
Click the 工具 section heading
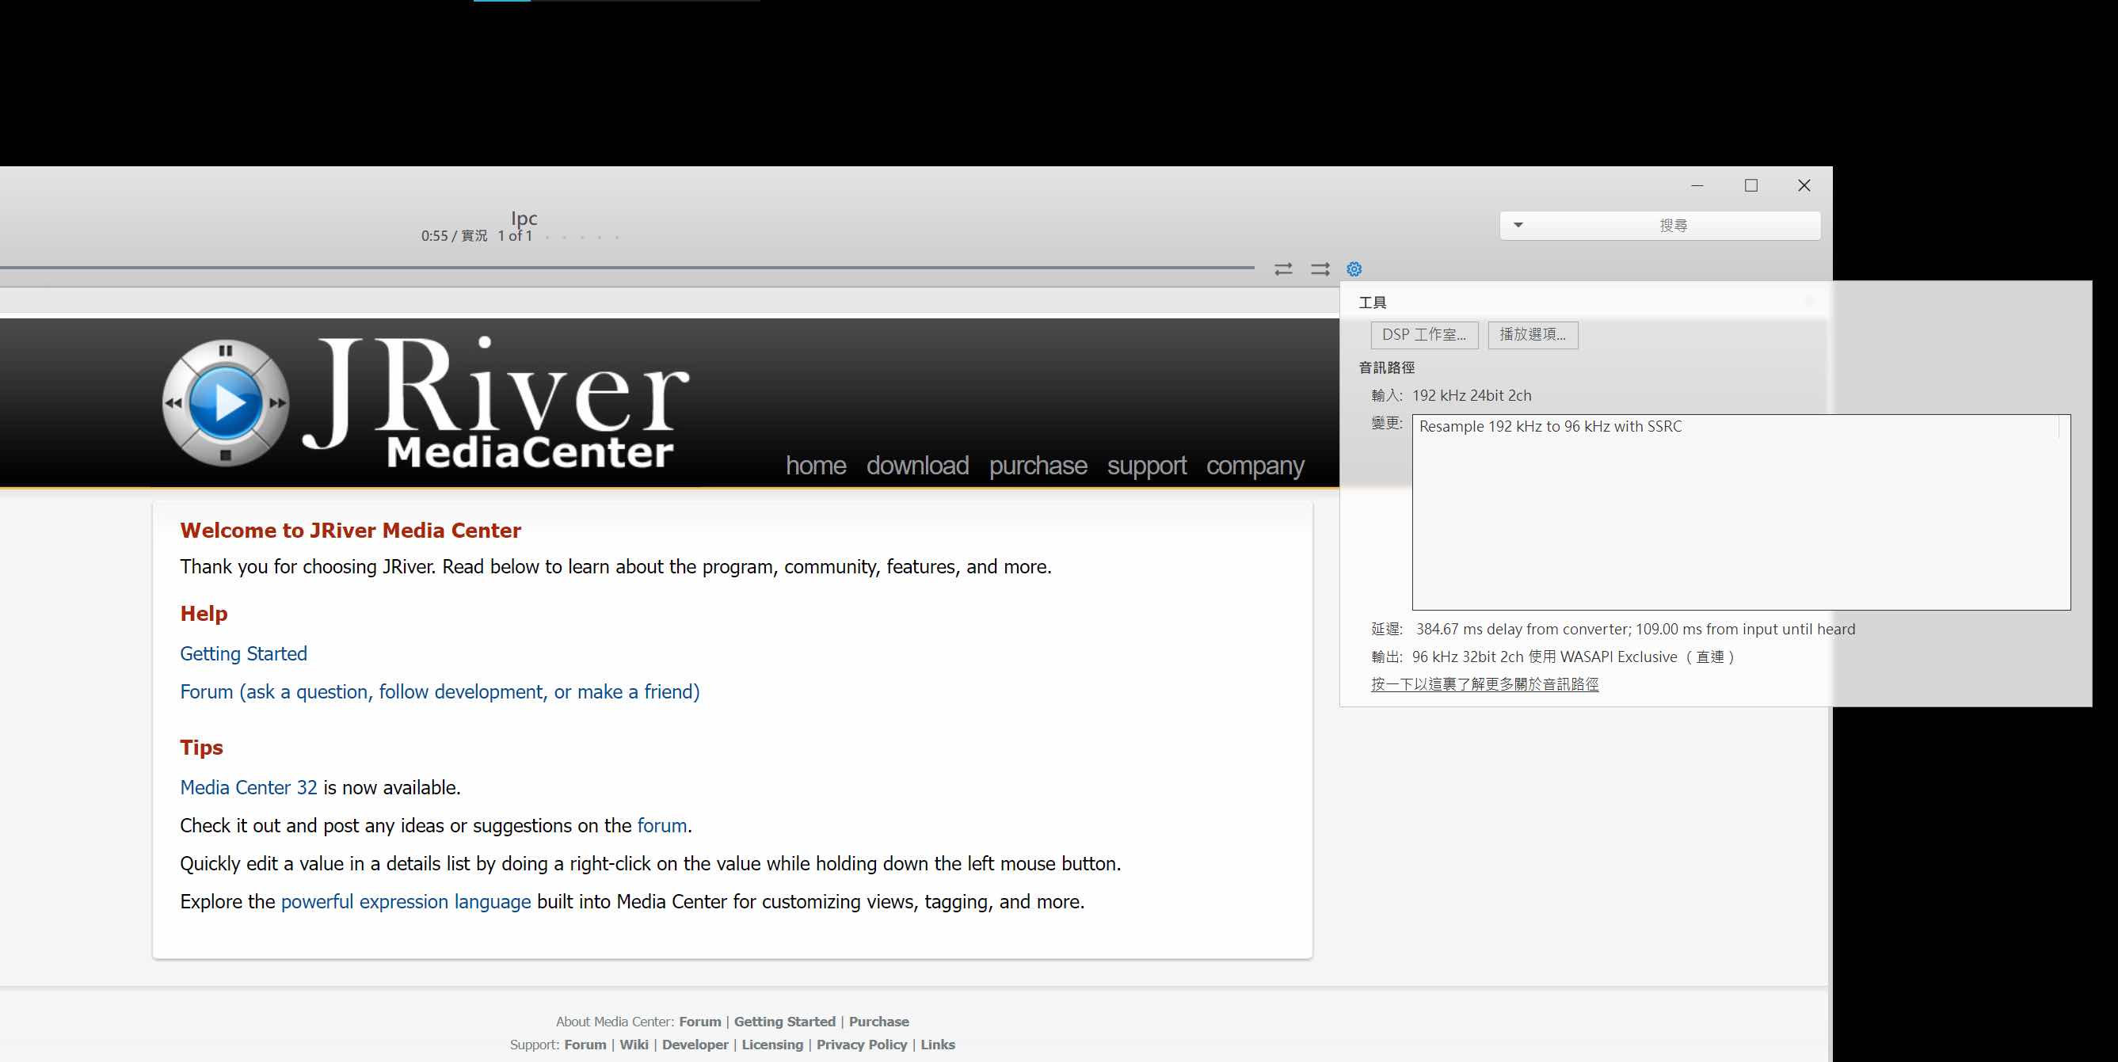(1372, 303)
